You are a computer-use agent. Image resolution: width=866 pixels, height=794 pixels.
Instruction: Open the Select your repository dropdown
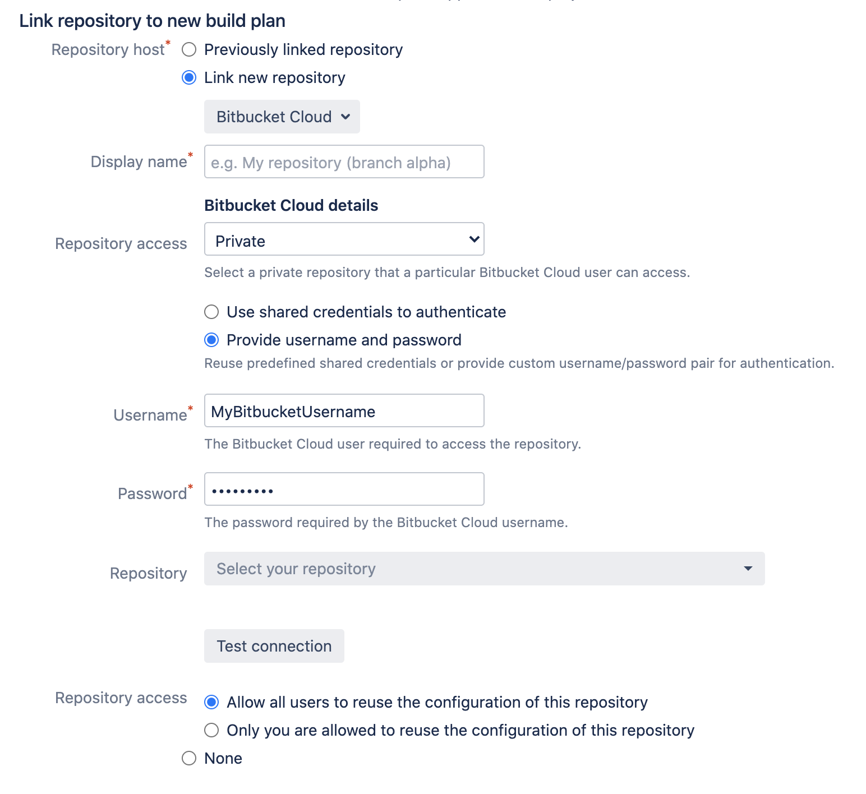click(x=483, y=569)
